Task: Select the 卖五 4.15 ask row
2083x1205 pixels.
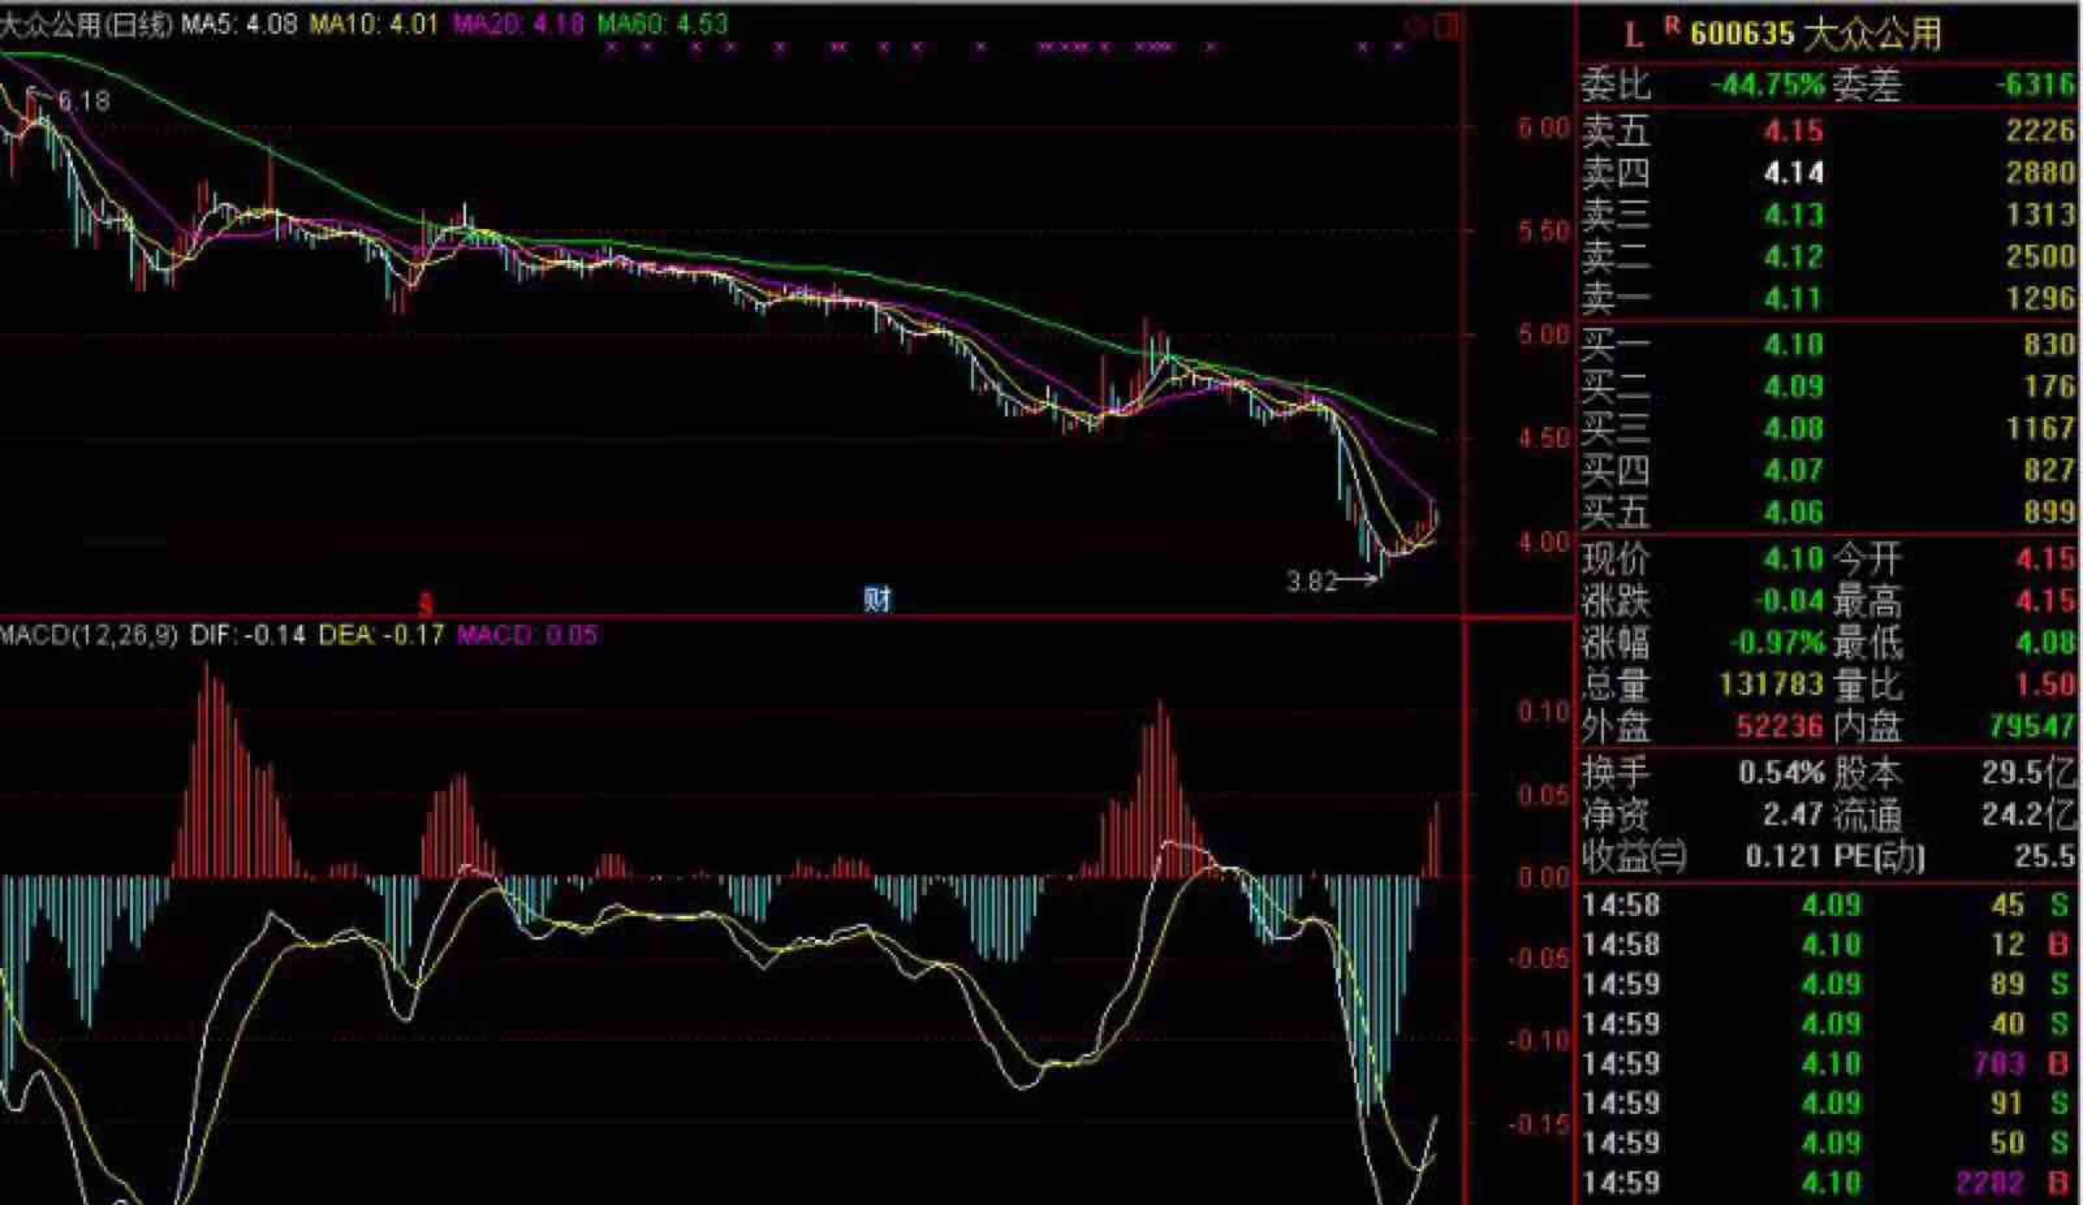Action: point(1829,131)
